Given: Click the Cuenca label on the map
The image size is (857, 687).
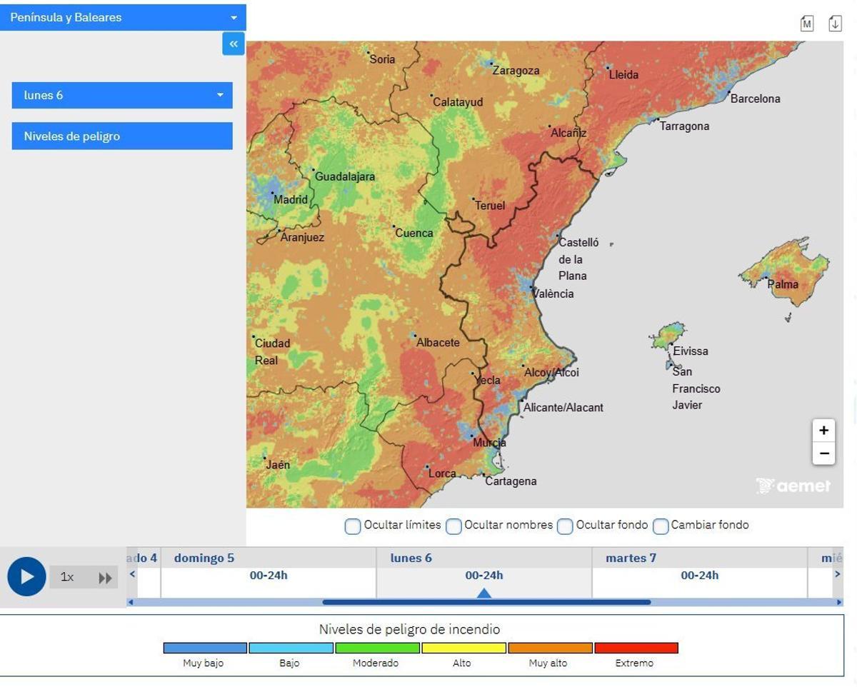Looking at the screenshot, I should (414, 233).
